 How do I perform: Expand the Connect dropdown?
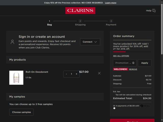[90, 42]
